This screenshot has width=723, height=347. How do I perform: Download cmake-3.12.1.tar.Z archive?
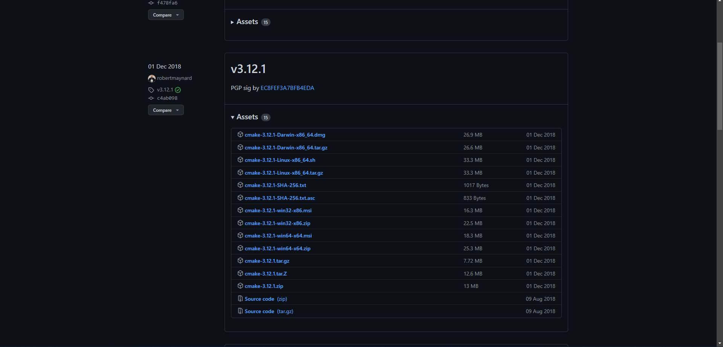(x=266, y=274)
